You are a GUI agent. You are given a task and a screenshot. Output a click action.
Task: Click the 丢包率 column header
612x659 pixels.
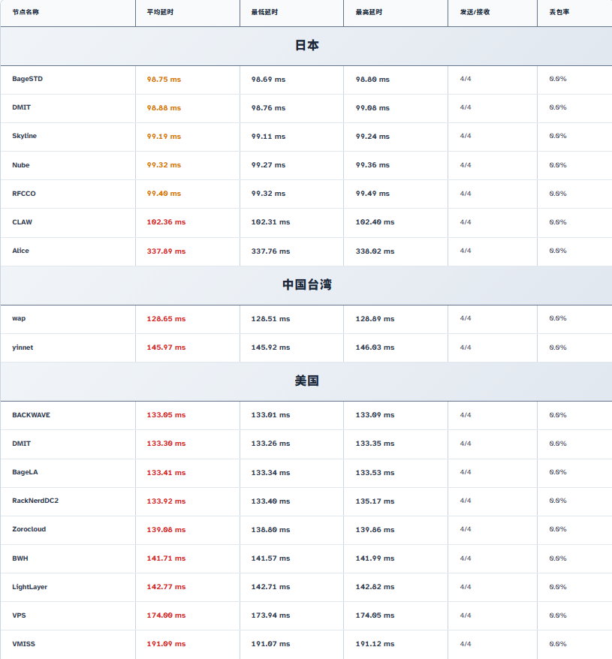[558, 13]
